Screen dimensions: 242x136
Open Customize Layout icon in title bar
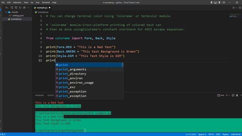[x=224, y=2]
